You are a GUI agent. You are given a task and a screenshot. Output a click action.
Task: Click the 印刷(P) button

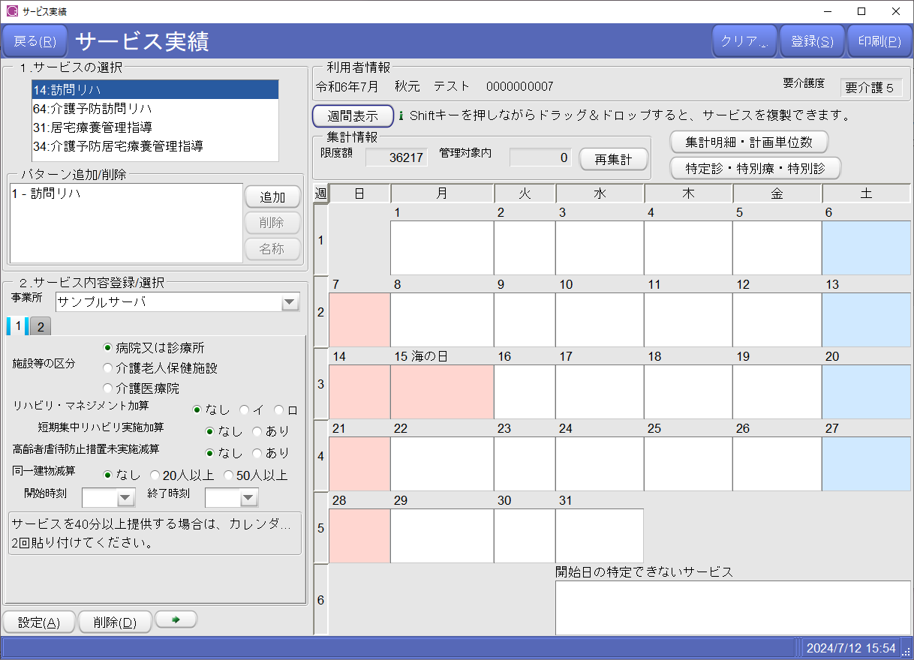pyautogui.click(x=878, y=41)
